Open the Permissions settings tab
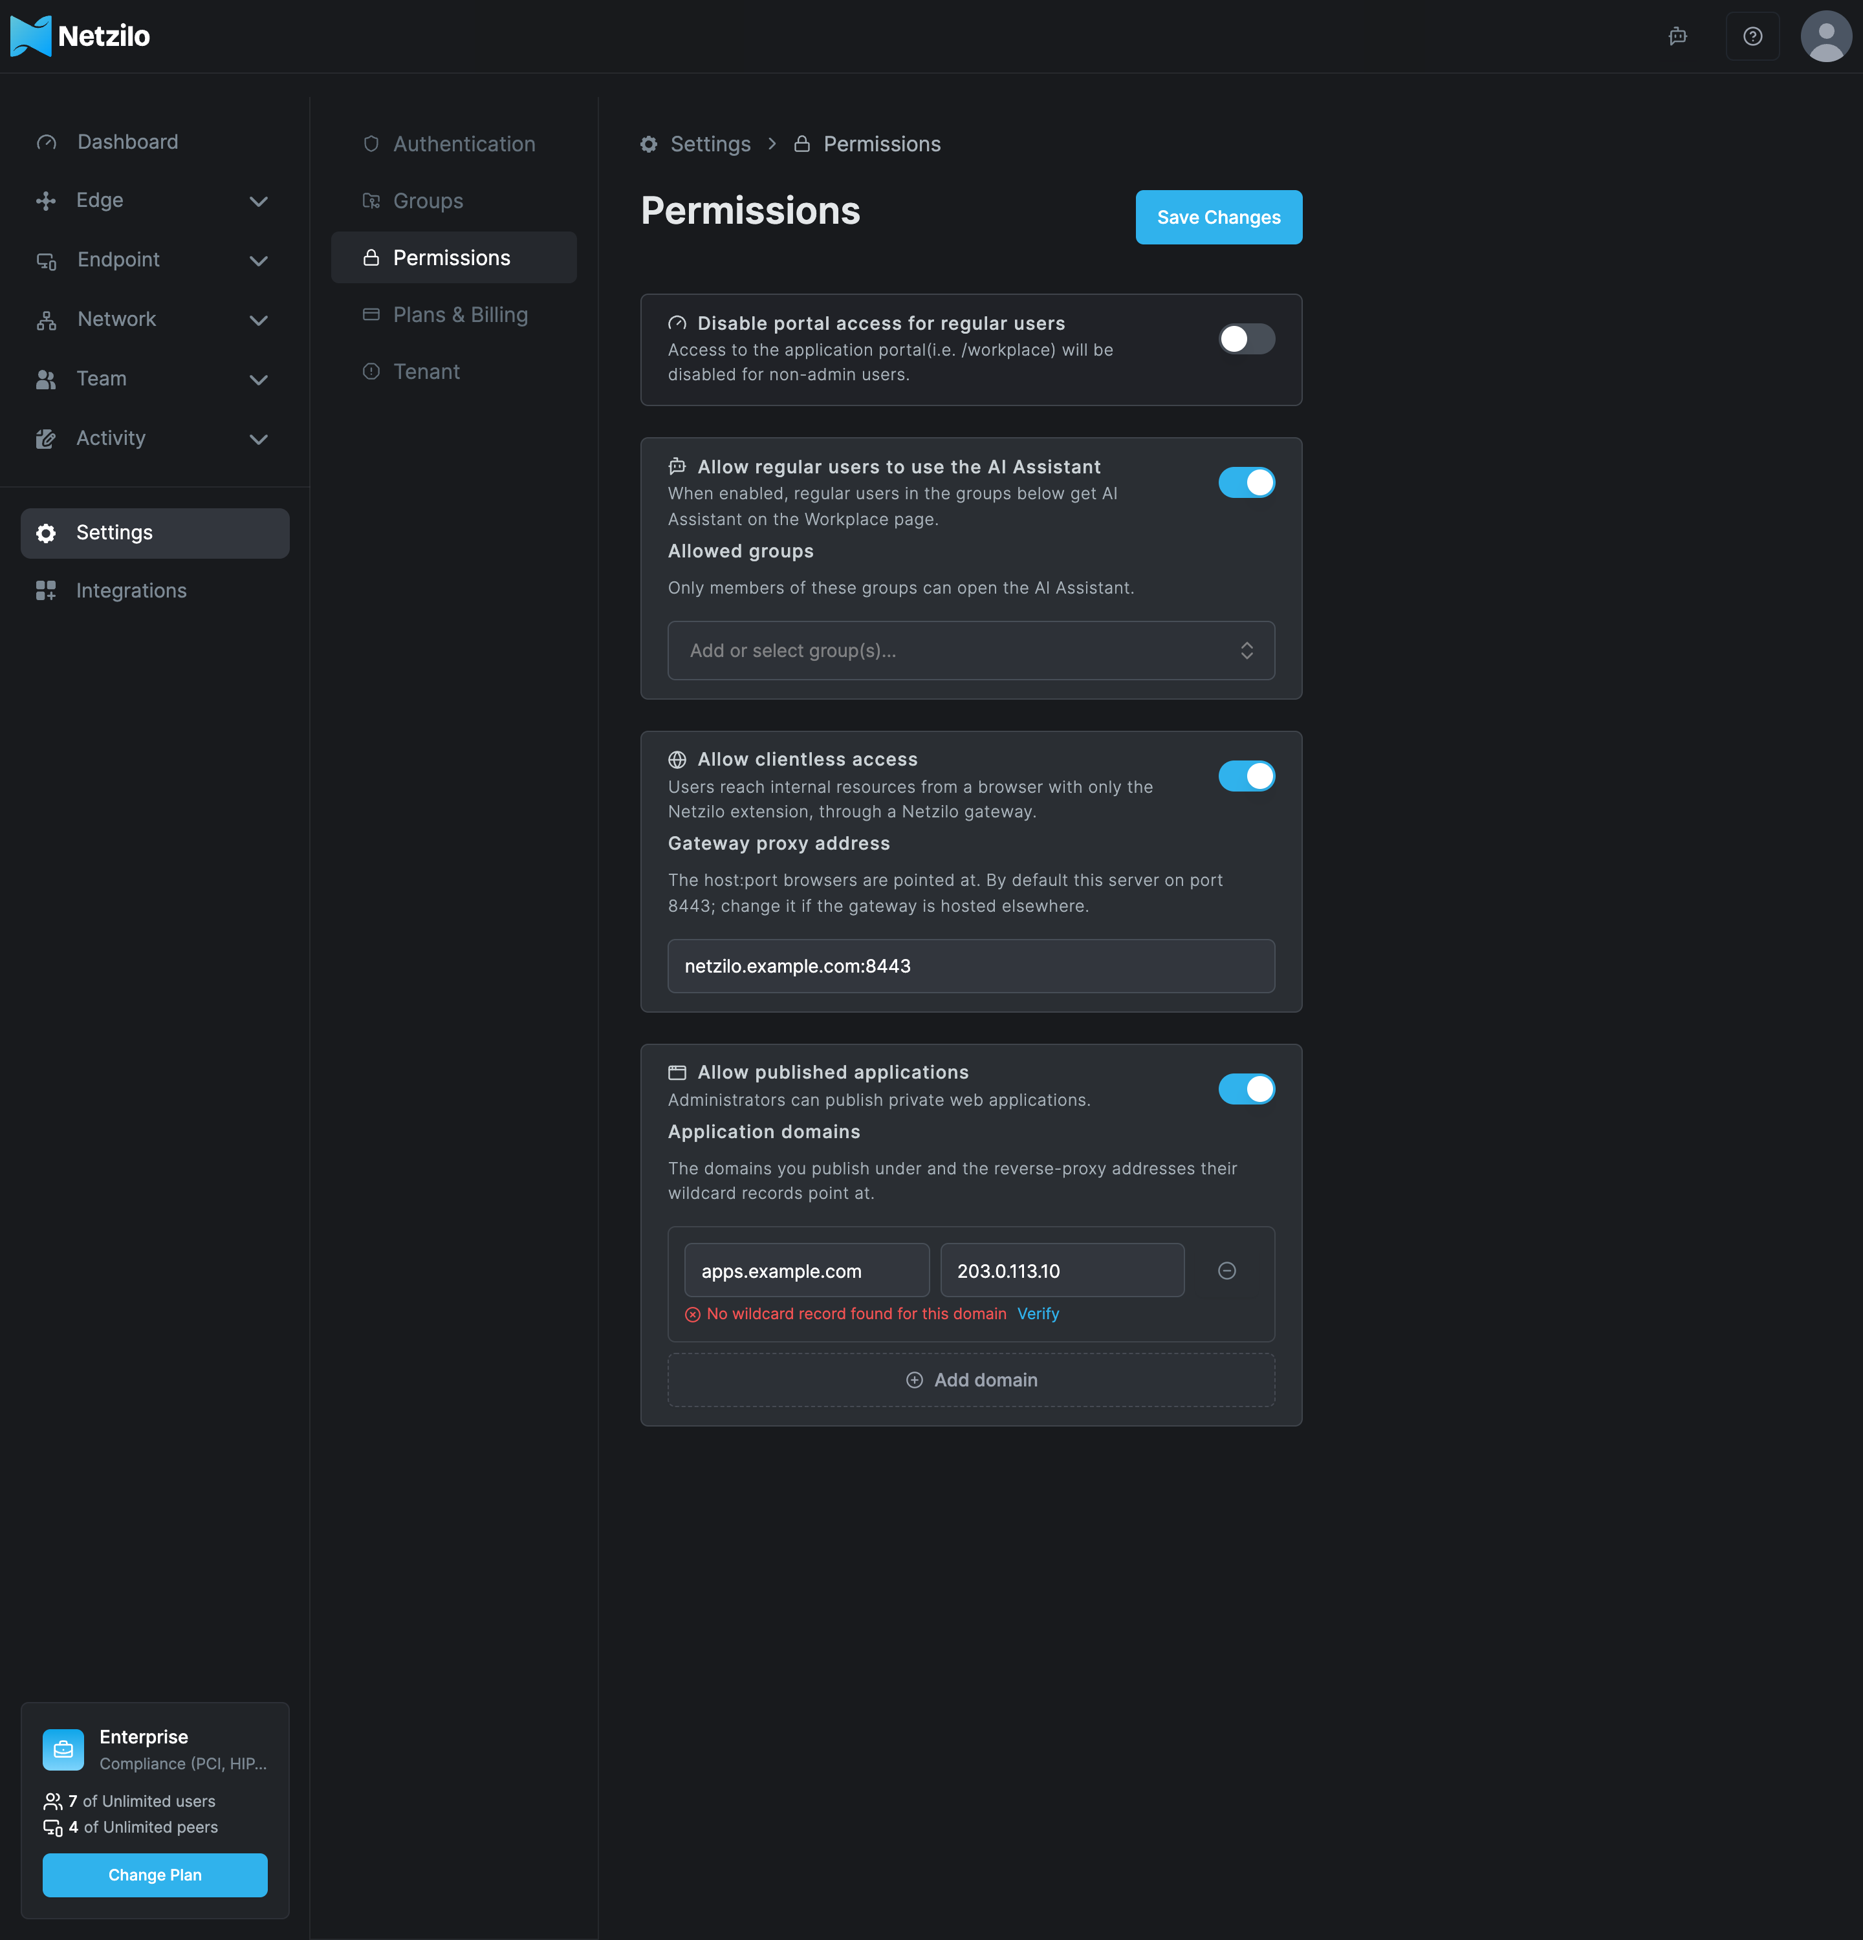The image size is (1863, 1940). tap(453, 257)
